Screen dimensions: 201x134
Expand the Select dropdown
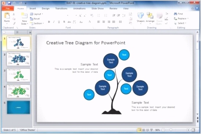pyautogui.click(x=180, y=23)
